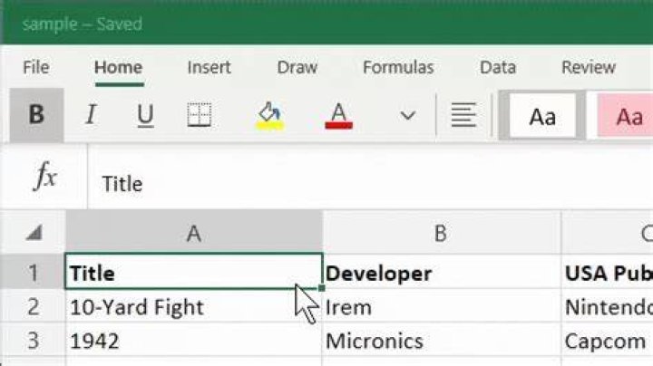Select column A header
This screenshot has width=653, height=366.
pos(194,233)
